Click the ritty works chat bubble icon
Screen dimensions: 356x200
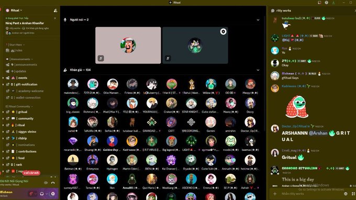[x=273, y=10]
